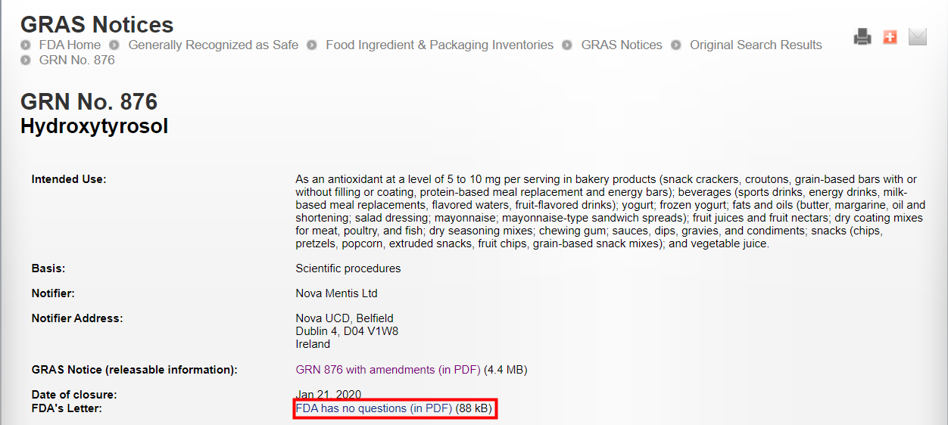
Task: Click the bullet icon before GRN No. 876 breadcrumb
Action: (x=27, y=60)
